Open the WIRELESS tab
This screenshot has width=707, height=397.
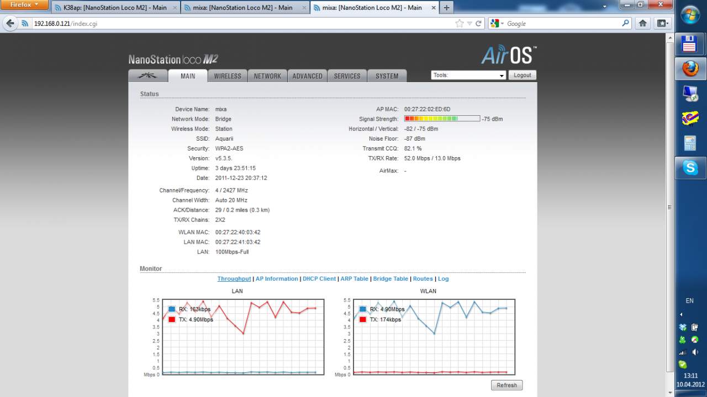point(228,76)
